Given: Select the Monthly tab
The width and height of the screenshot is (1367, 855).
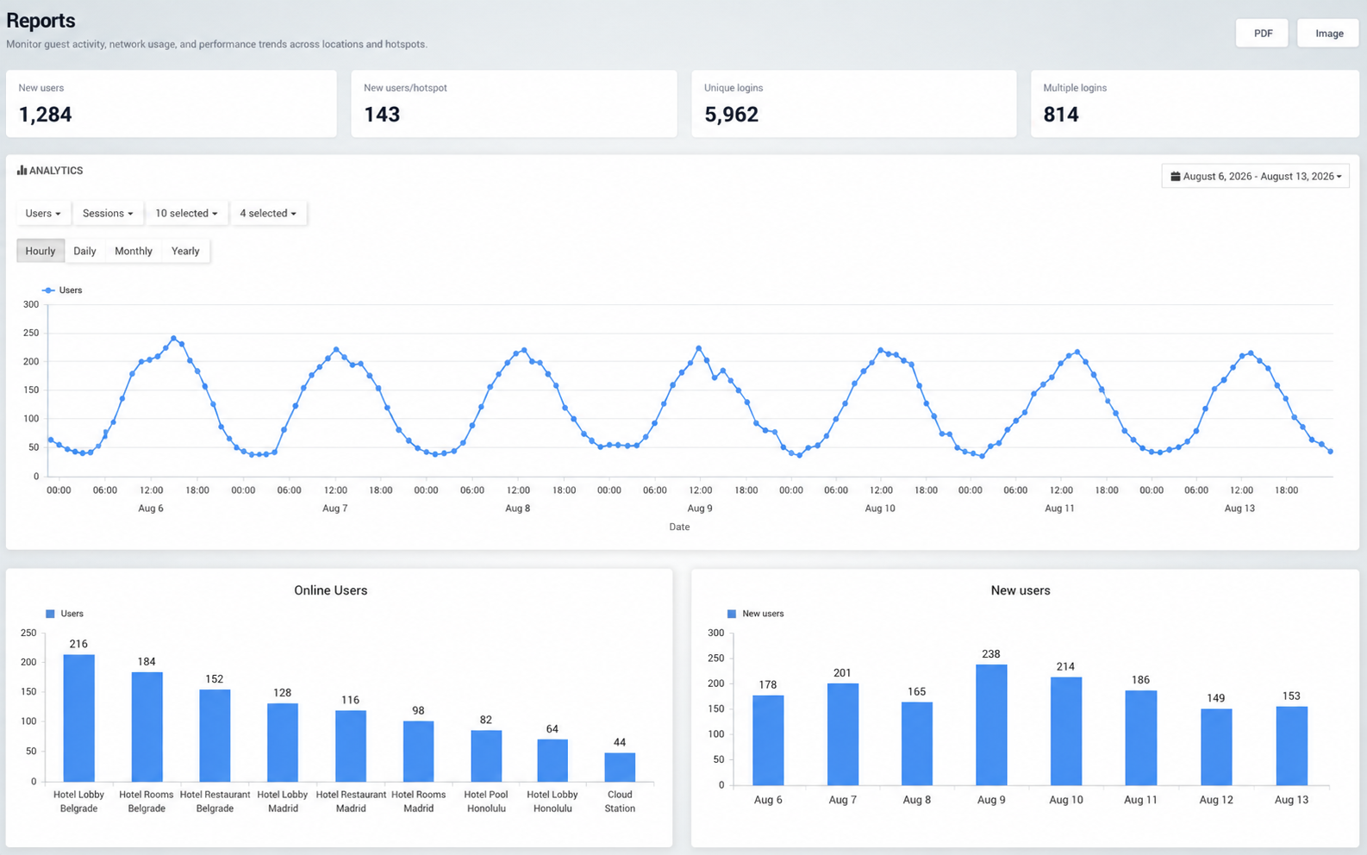Looking at the screenshot, I should click(134, 251).
